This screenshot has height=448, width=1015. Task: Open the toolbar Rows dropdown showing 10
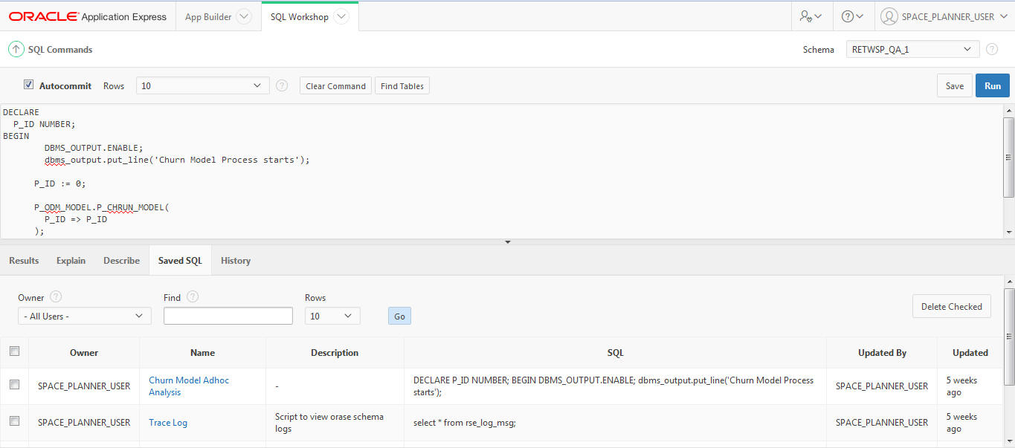tap(203, 85)
